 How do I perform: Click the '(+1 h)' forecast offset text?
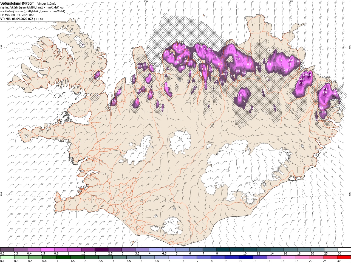click(39, 19)
